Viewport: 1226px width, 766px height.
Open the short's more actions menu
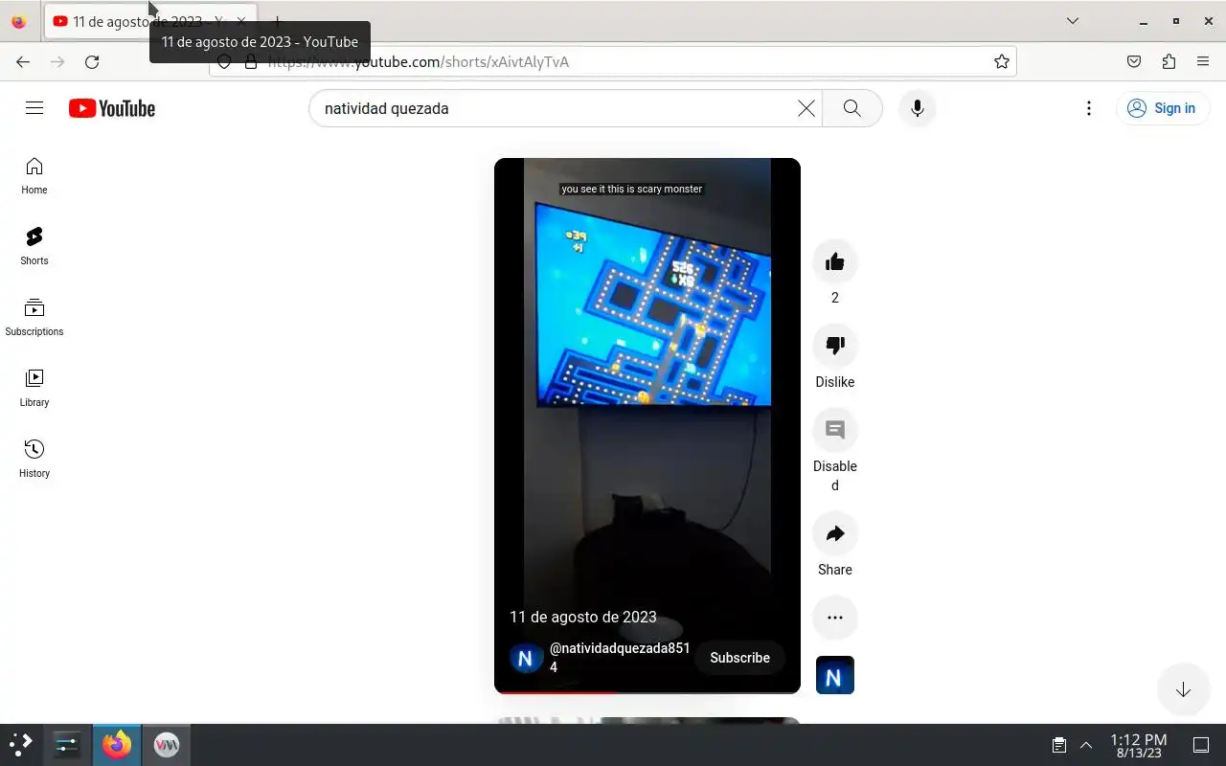[x=835, y=618]
